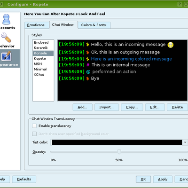Choose Keramik style in list
This screenshot has width=188, height=188.
[x=43, y=48]
